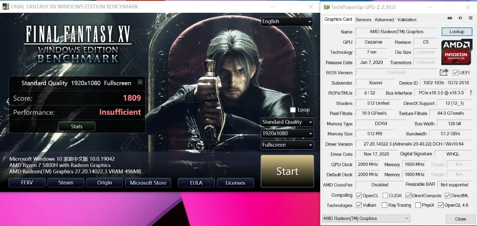This screenshot has width=477, height=226.
Task: Click the Lookup button in GPU-Z
Action: pyautogui.click(x=457, y=32)
